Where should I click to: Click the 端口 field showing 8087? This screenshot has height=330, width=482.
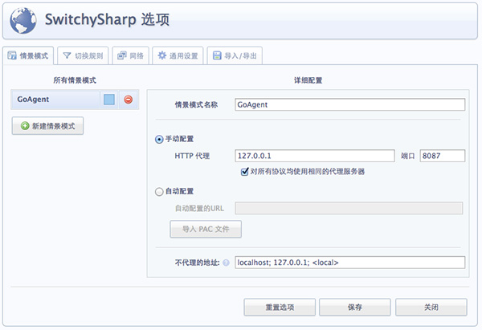coord(443,156)
